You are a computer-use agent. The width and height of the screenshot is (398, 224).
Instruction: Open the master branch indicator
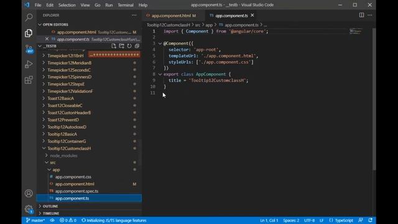pyautogui.click(x=35, y=220)
